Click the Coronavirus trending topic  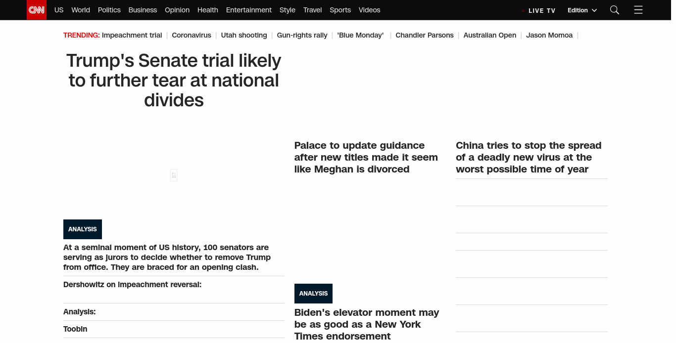tap(191, 35)
